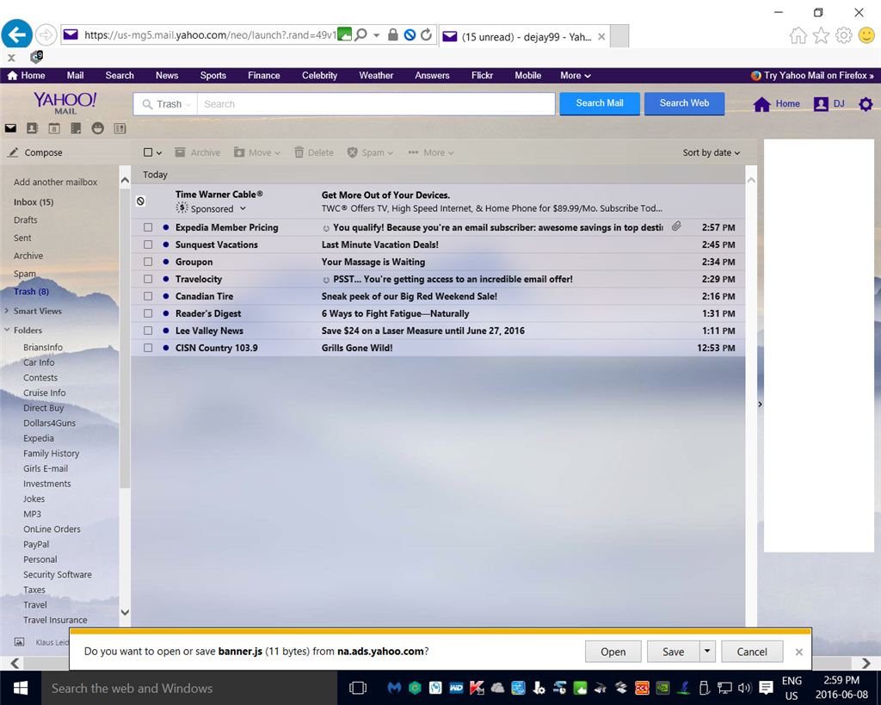Open the Inbox (15) folder
This screenshot has height=705, width=881.
pos(34,201)
